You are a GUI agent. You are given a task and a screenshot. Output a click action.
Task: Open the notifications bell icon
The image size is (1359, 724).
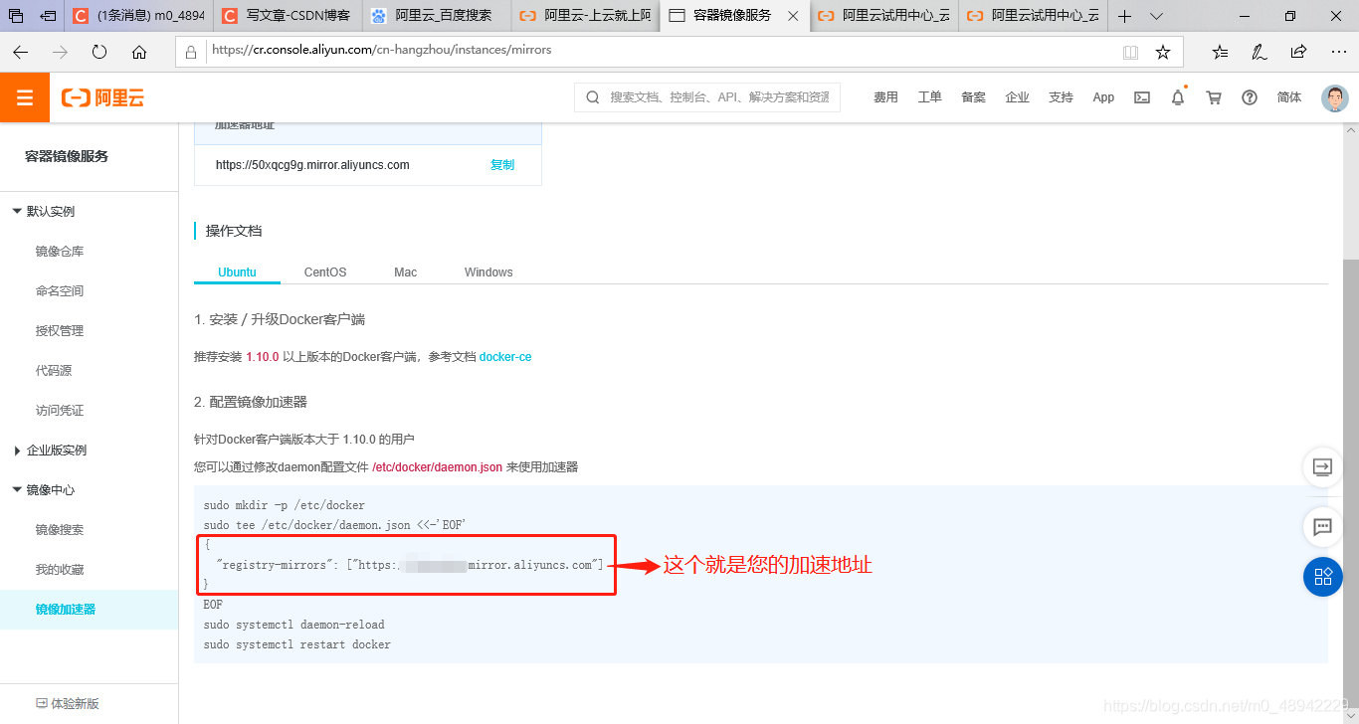point(1178,97)
